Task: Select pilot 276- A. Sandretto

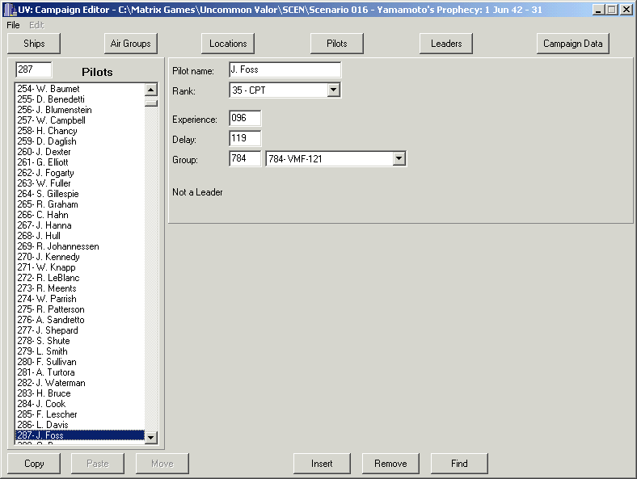Action: pos(80,320)
